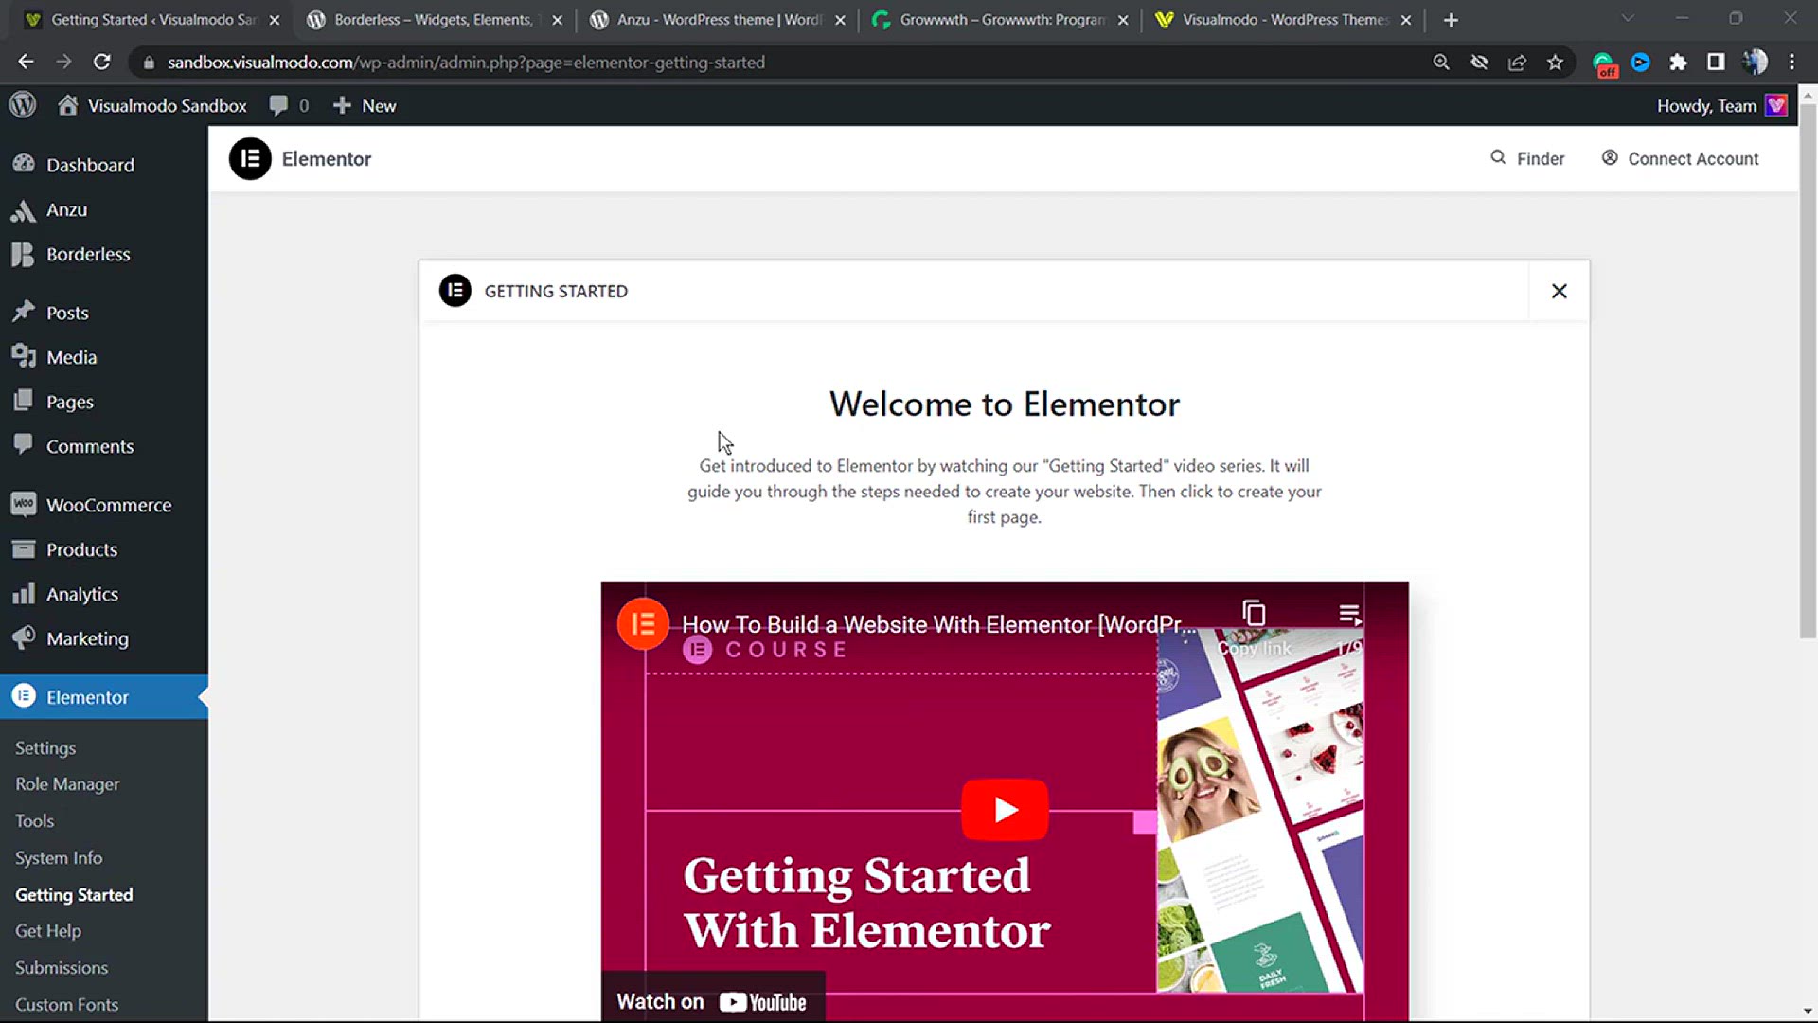Click the Pages sidebar icon
This screenshot has width=1818, height=1023.
coord(24,401)
